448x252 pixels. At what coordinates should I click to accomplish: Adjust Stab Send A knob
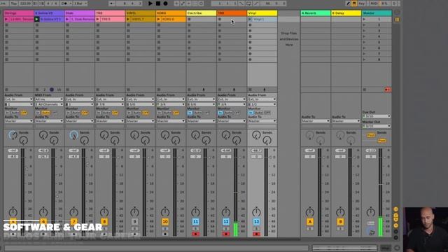pyautogui.click(x=73, y=135)
